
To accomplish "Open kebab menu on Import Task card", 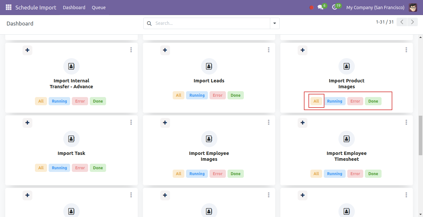I will click(131, 122).
